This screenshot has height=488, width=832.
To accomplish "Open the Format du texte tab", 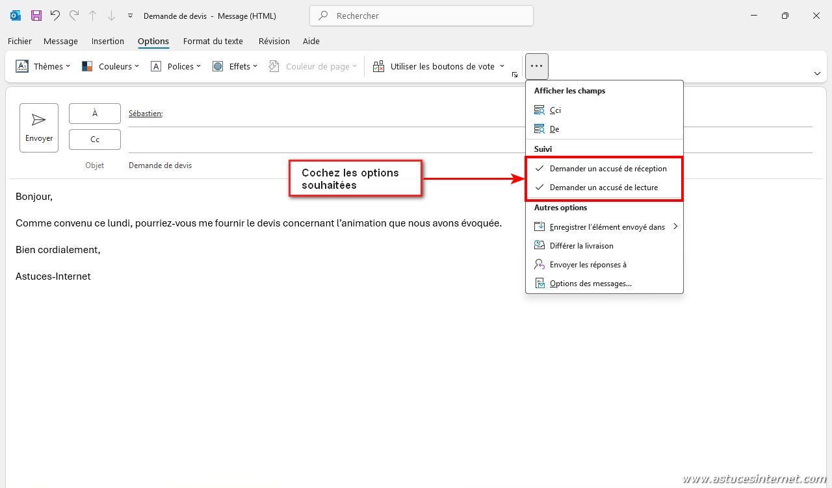I will pyautogui.click(x=213, y=41).
